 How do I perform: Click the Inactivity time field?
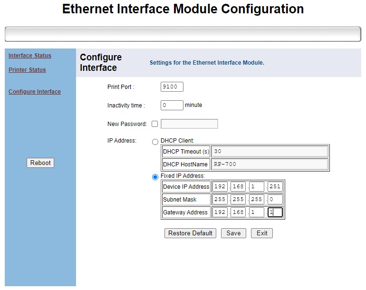pyautogui.click(x=172, y=105)
